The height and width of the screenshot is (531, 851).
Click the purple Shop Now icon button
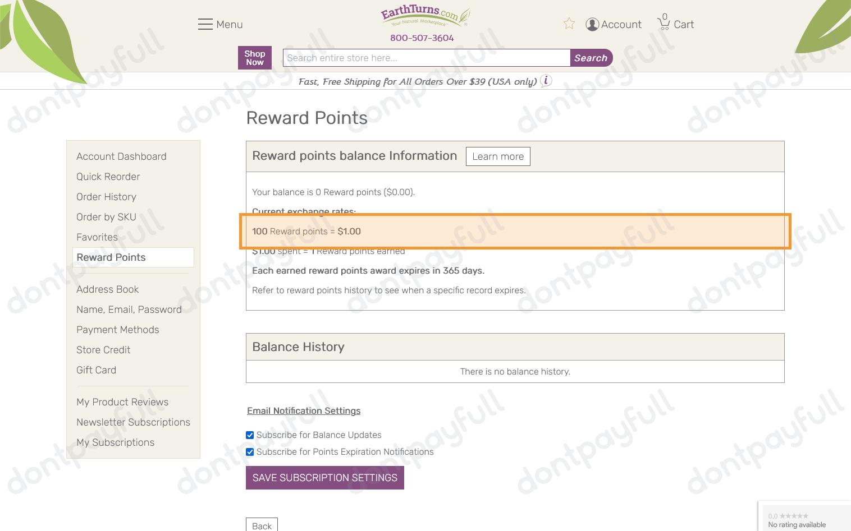click(254, 57)
